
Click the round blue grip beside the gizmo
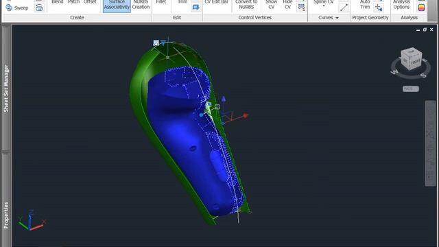[201, 115]
